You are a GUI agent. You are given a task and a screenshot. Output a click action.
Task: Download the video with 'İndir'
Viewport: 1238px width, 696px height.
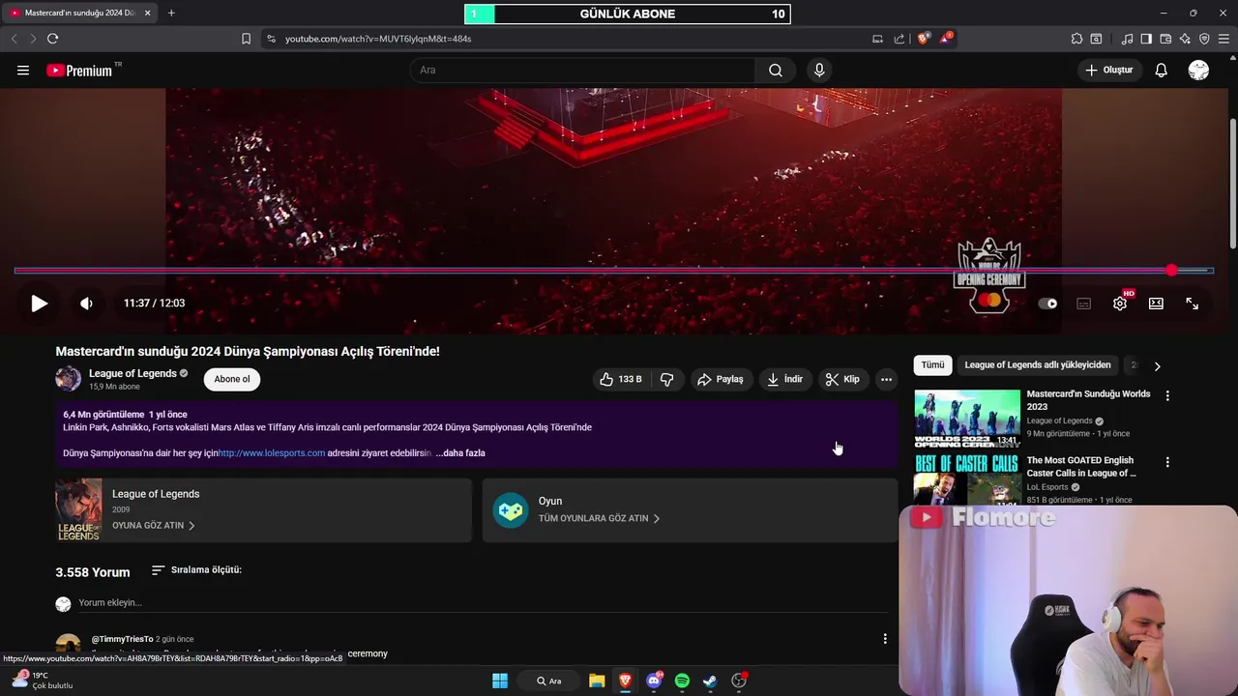pos(785,379)
